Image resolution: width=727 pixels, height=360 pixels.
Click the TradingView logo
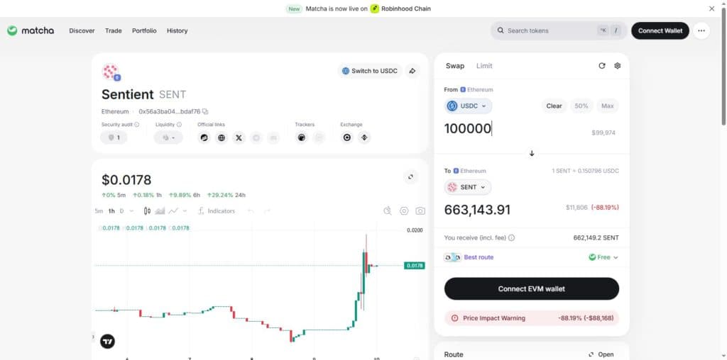[108, 342]
